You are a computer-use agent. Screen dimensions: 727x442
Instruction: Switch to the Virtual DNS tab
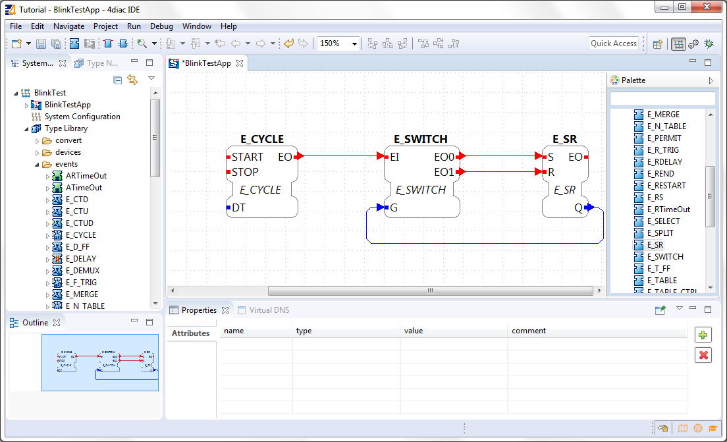pos(268,310)
